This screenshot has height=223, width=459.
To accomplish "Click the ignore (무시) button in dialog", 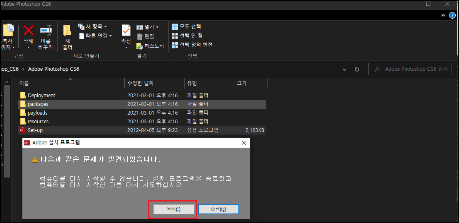I will pos(174,209).
